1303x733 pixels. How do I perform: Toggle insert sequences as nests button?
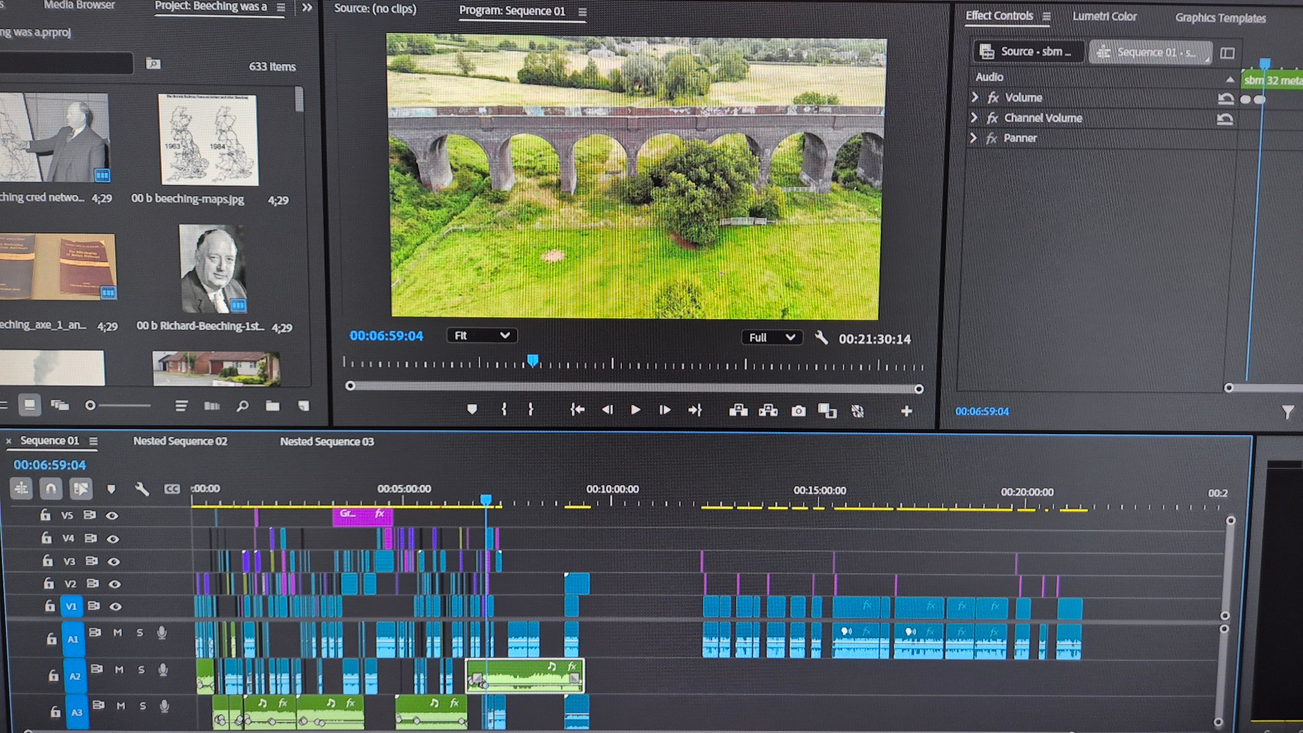point(21,488)
